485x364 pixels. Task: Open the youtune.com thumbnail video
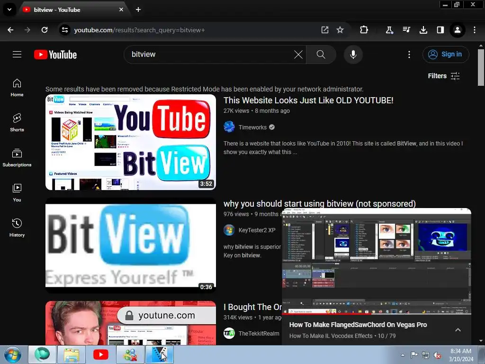tap(131, 323)
